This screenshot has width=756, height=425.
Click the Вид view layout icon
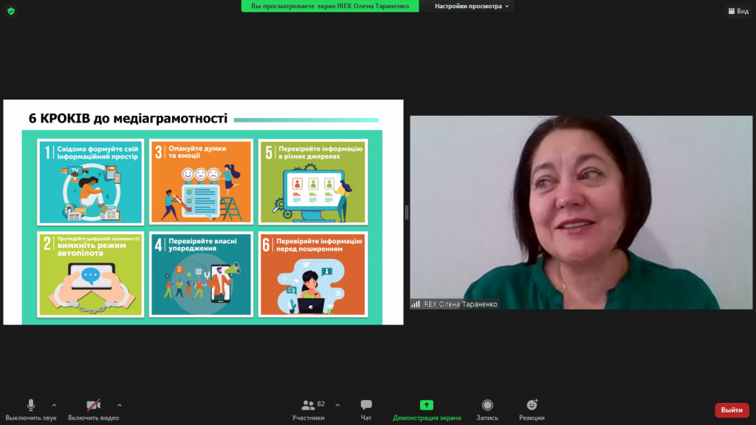click(x=737, y=11)
